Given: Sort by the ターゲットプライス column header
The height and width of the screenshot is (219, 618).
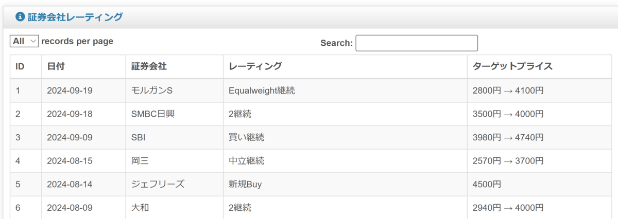Looking at the screenshot, I should (x=540, y=66).
